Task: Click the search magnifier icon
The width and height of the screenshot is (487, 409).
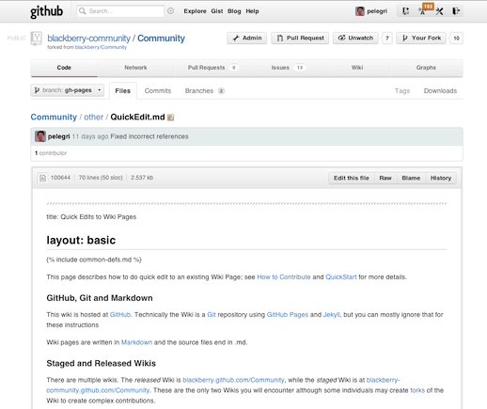Action: (x=83, y=11)
